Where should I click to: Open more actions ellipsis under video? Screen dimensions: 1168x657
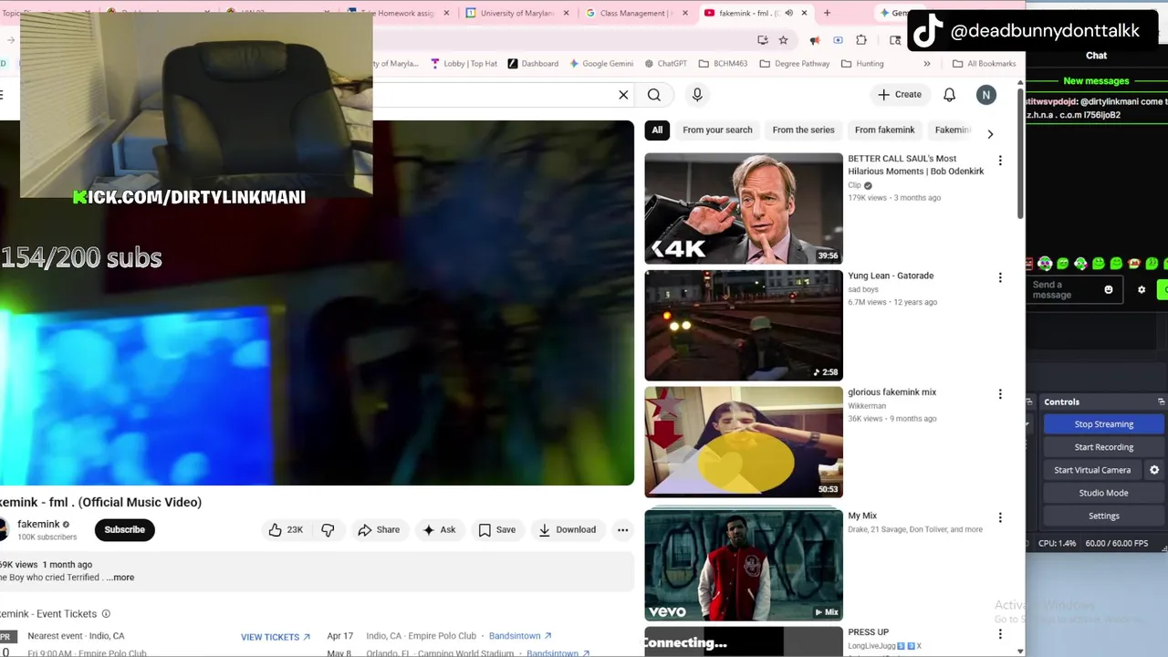[x=622, y=529]
